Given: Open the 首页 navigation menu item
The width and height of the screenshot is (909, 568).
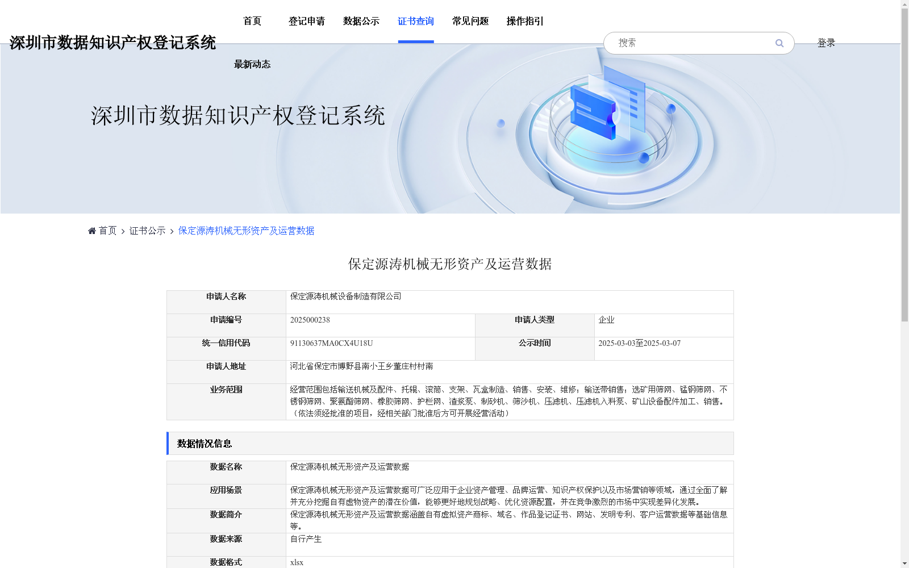Looking at the screenshot, I should pyautogui.click(x=252, y=22).
